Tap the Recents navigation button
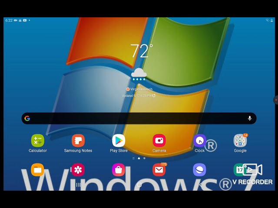This screenshot has width=278, height=208. pos(78,185)
